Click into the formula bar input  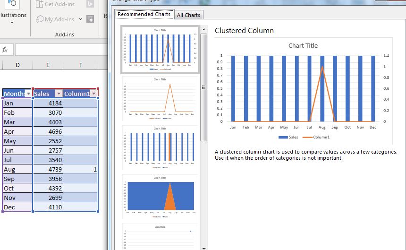[61, 50]
